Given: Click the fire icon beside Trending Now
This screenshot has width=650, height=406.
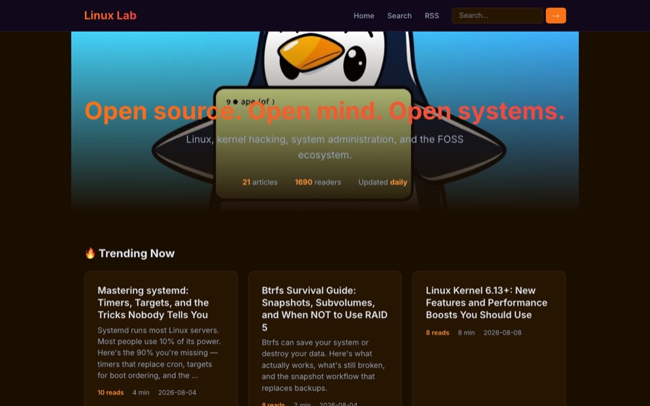Looking at the screenshot, I should coord(90,253).
